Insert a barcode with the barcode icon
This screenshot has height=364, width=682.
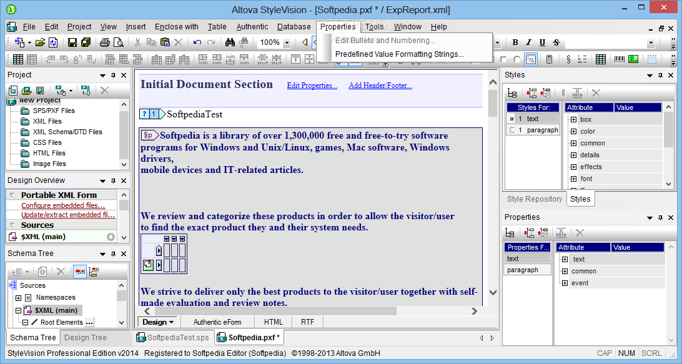point(620,59)
